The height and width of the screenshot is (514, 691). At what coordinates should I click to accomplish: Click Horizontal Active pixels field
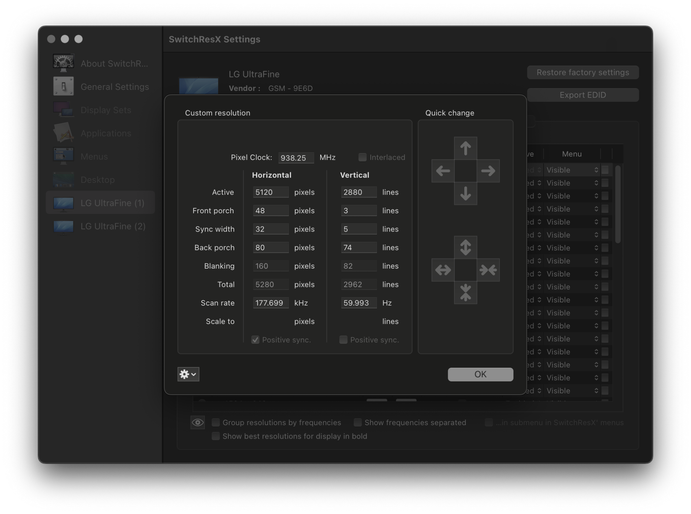point(271,192)
